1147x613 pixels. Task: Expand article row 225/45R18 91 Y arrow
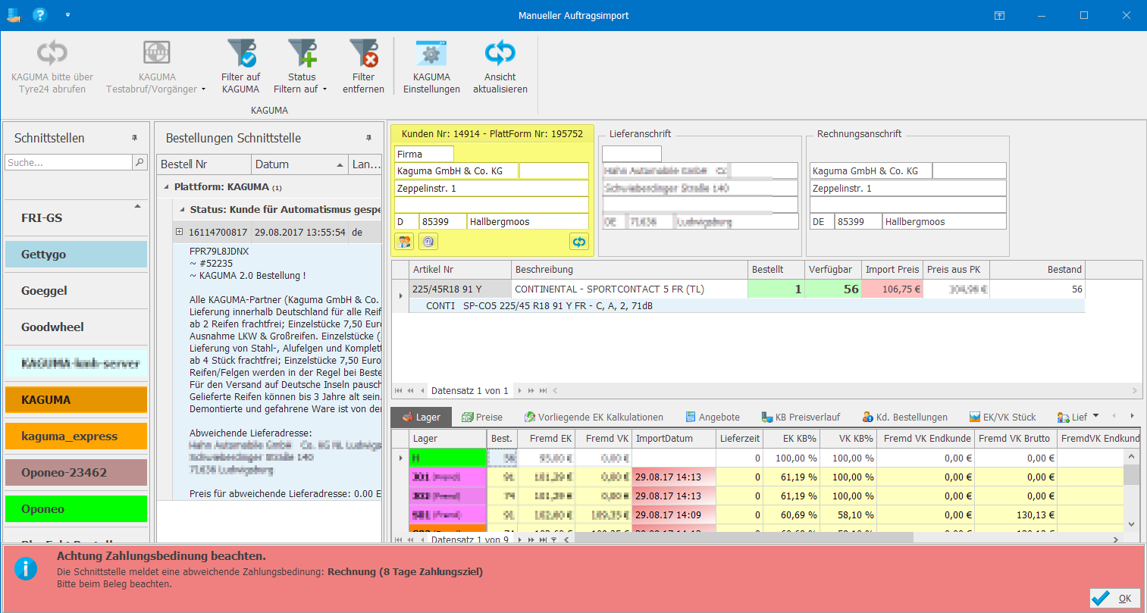(x=401, y=296)
